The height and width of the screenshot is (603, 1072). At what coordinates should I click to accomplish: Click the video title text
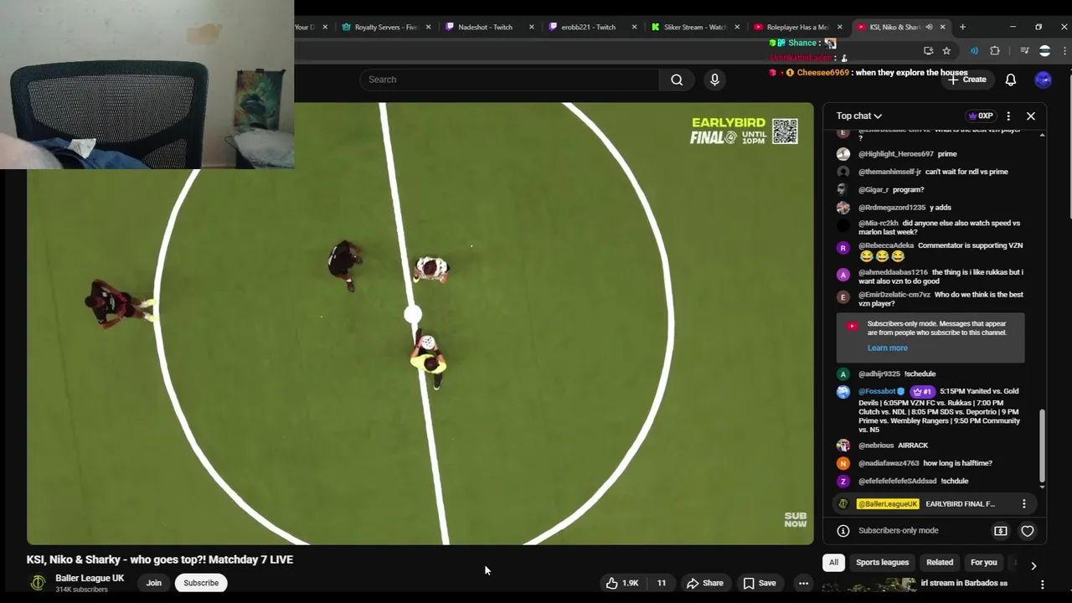pyautogui.click(x=160, y=559)
